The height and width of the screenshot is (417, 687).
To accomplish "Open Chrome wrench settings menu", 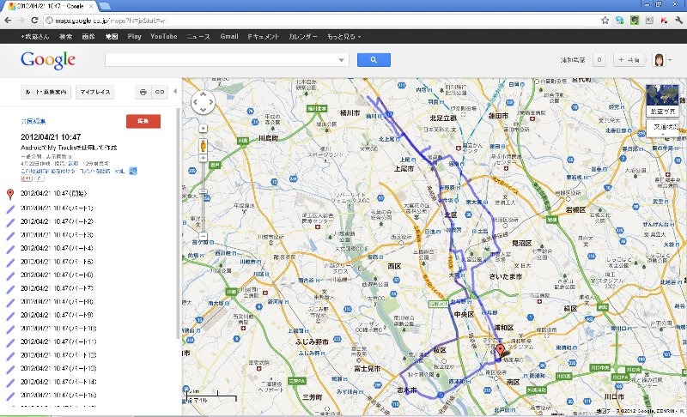I will pyautogui.click(x=679, y=20).
